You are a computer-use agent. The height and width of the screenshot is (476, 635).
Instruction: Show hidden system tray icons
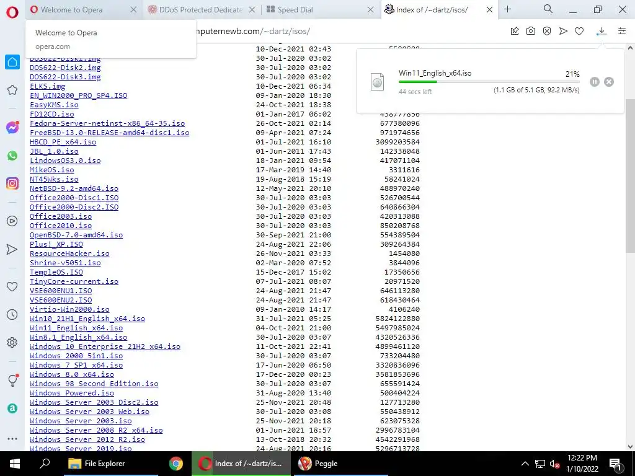(525, 464)
